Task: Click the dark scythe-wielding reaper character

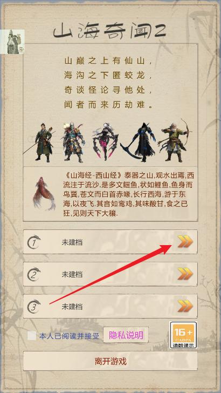Action: (139, 142)
